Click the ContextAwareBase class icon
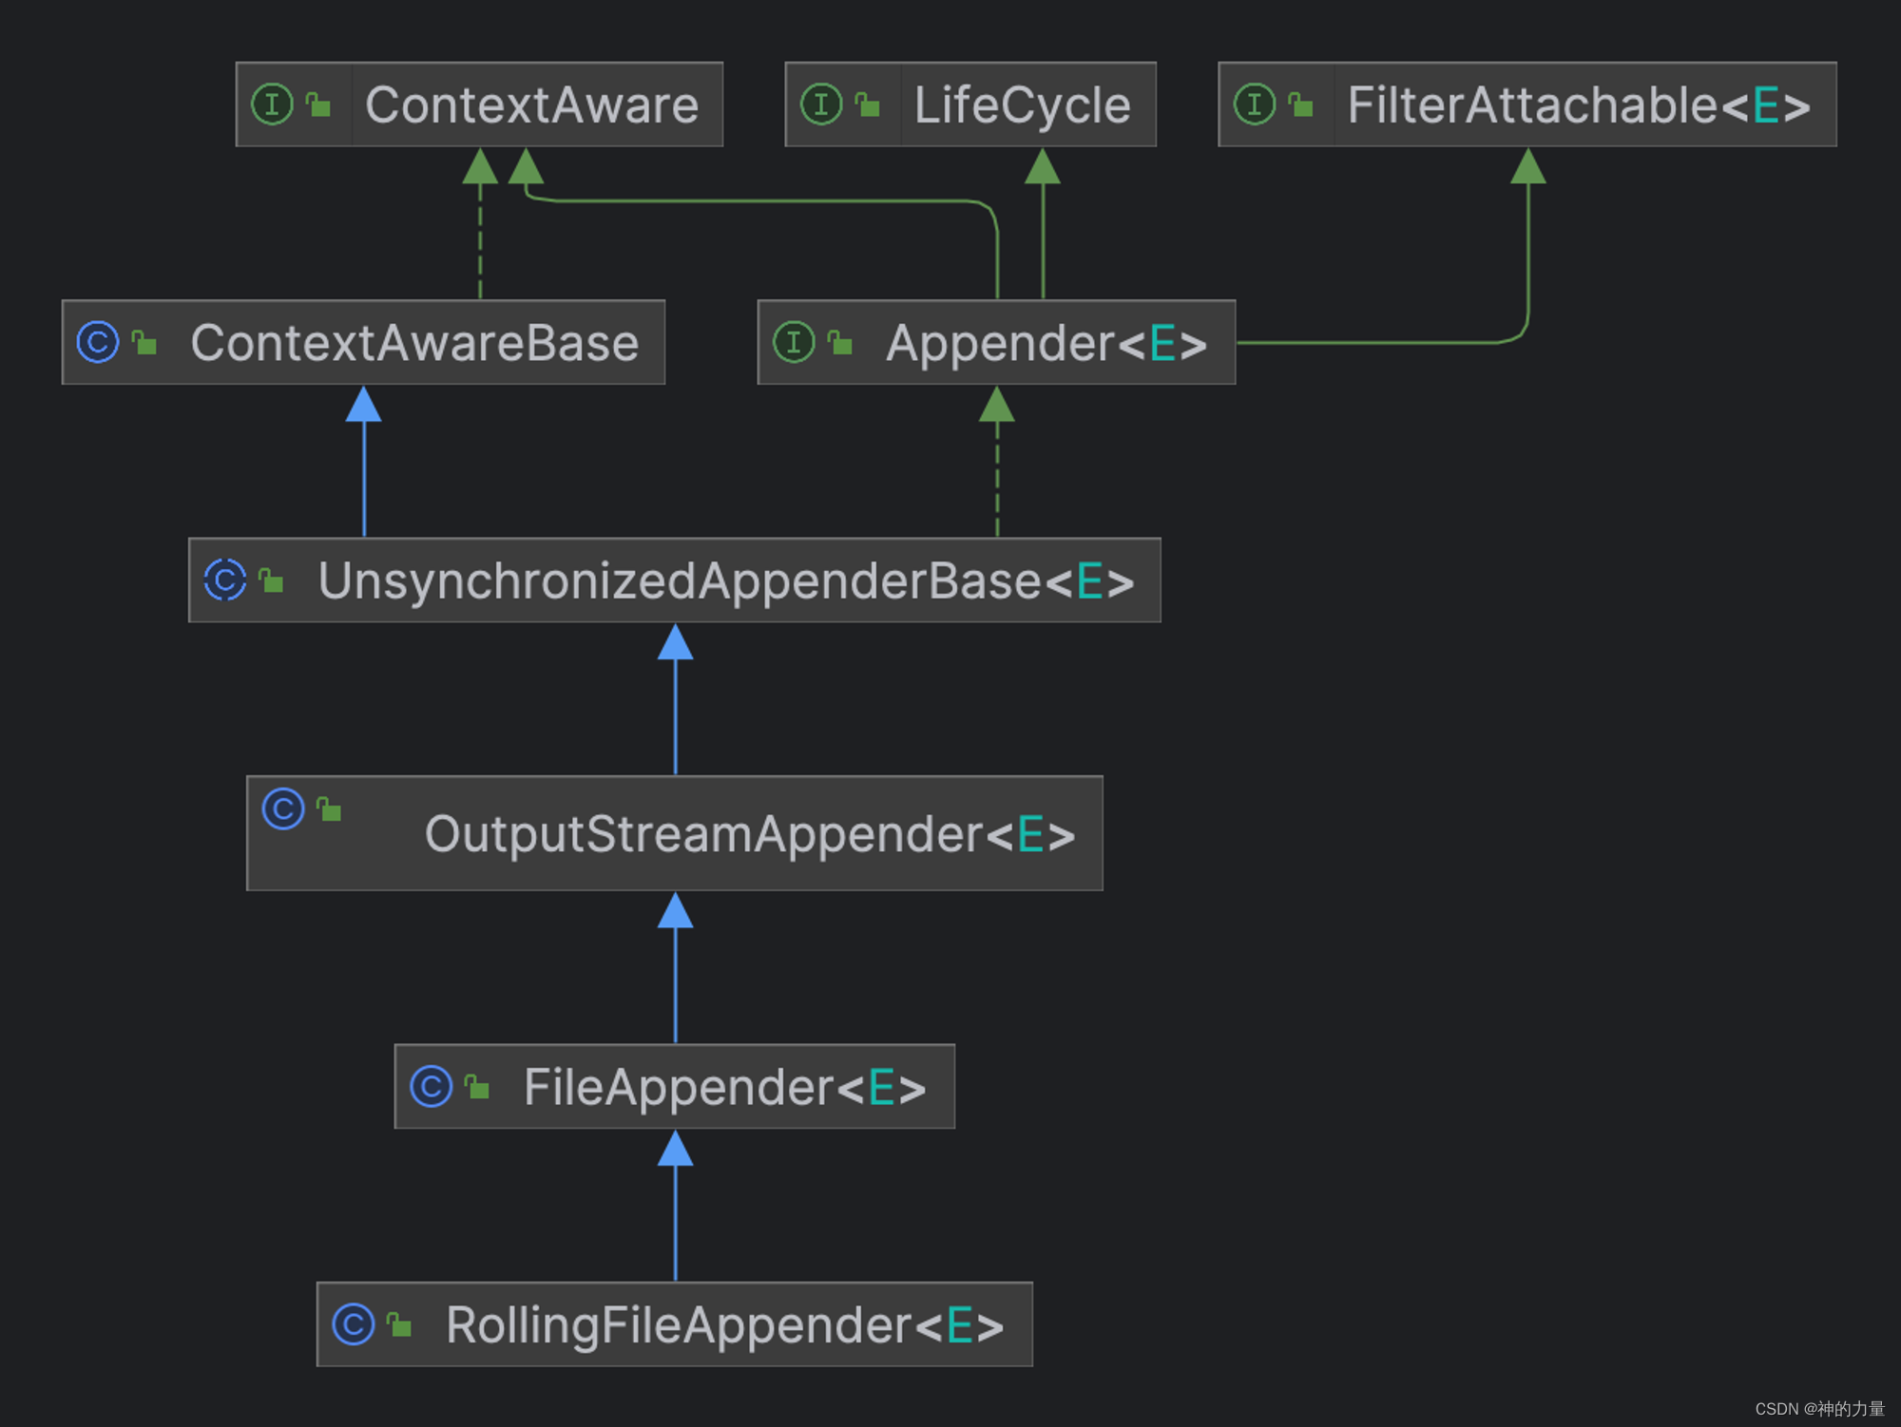Screen dimensions: 1901x1427 click(98, 342)
